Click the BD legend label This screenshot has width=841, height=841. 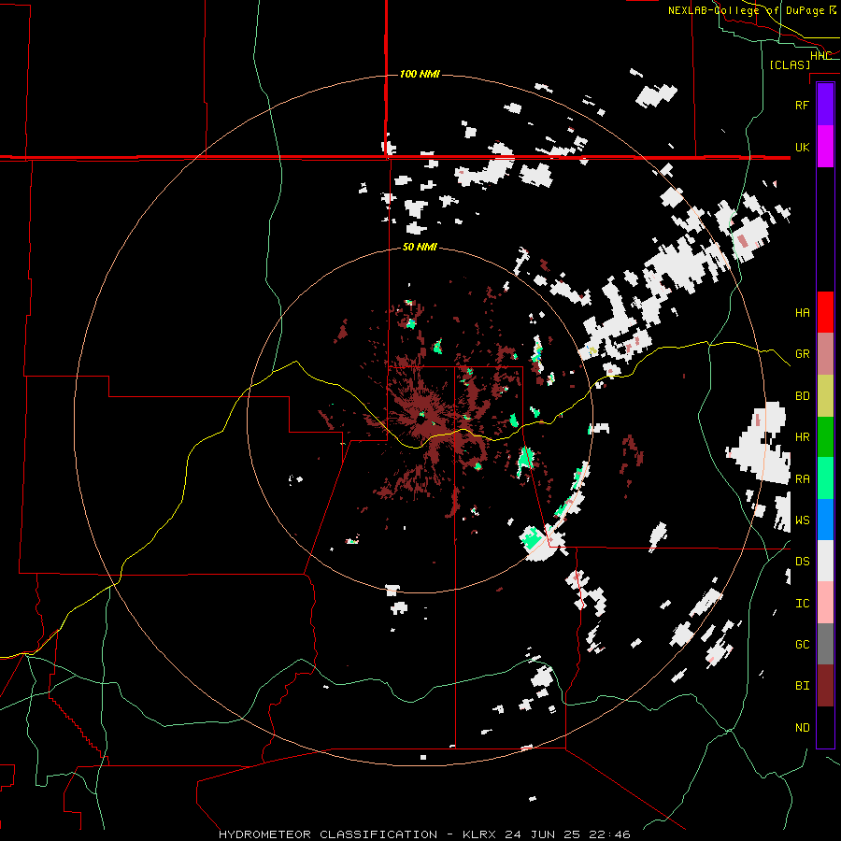[802, 396]
